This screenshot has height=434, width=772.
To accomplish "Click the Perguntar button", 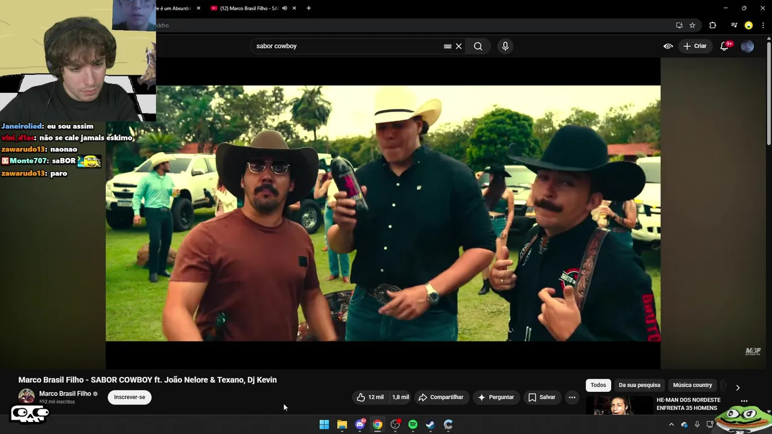I will pos(496,397).
